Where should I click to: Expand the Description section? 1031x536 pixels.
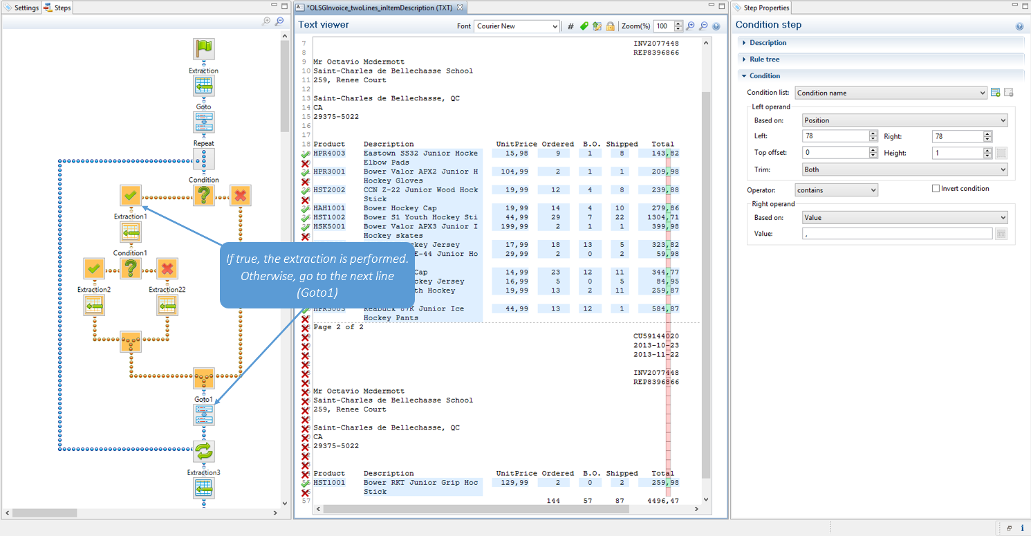(x=768, y=43)
